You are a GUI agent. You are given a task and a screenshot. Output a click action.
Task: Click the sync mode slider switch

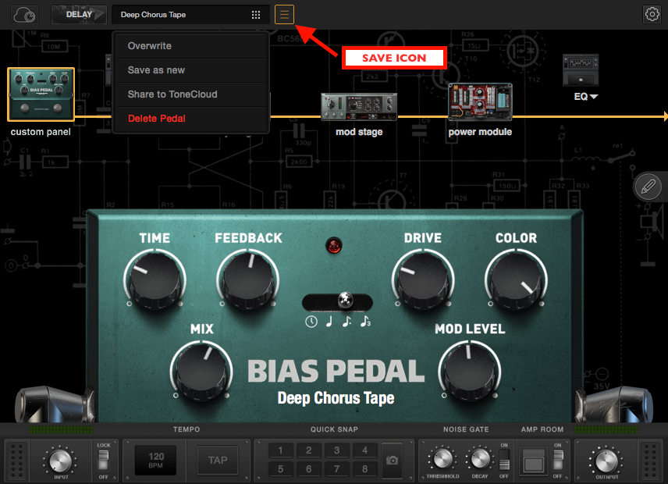coord(337,302)
